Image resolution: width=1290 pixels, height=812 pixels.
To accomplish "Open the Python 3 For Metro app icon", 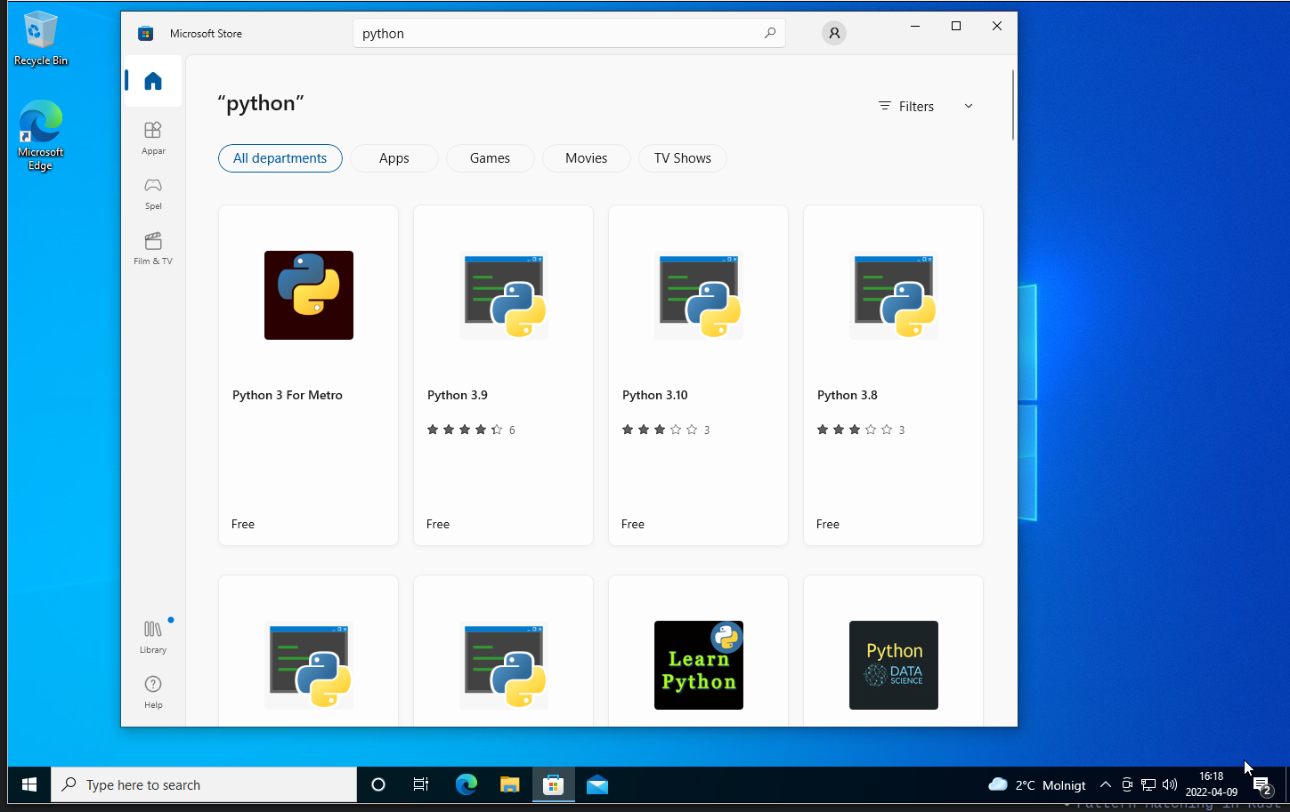I will (x=309, y=295).
